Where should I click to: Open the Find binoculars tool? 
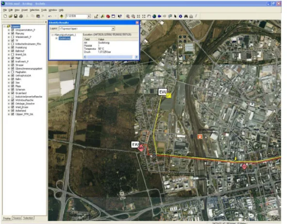tap(186, 16)
